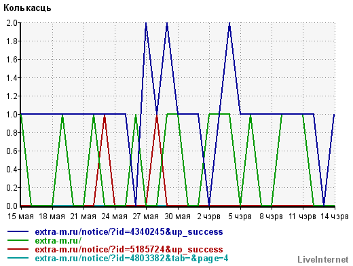Select the id=4803382 page=4 legend entry
This screenshot has height=266, width=353.
[132, 259]
